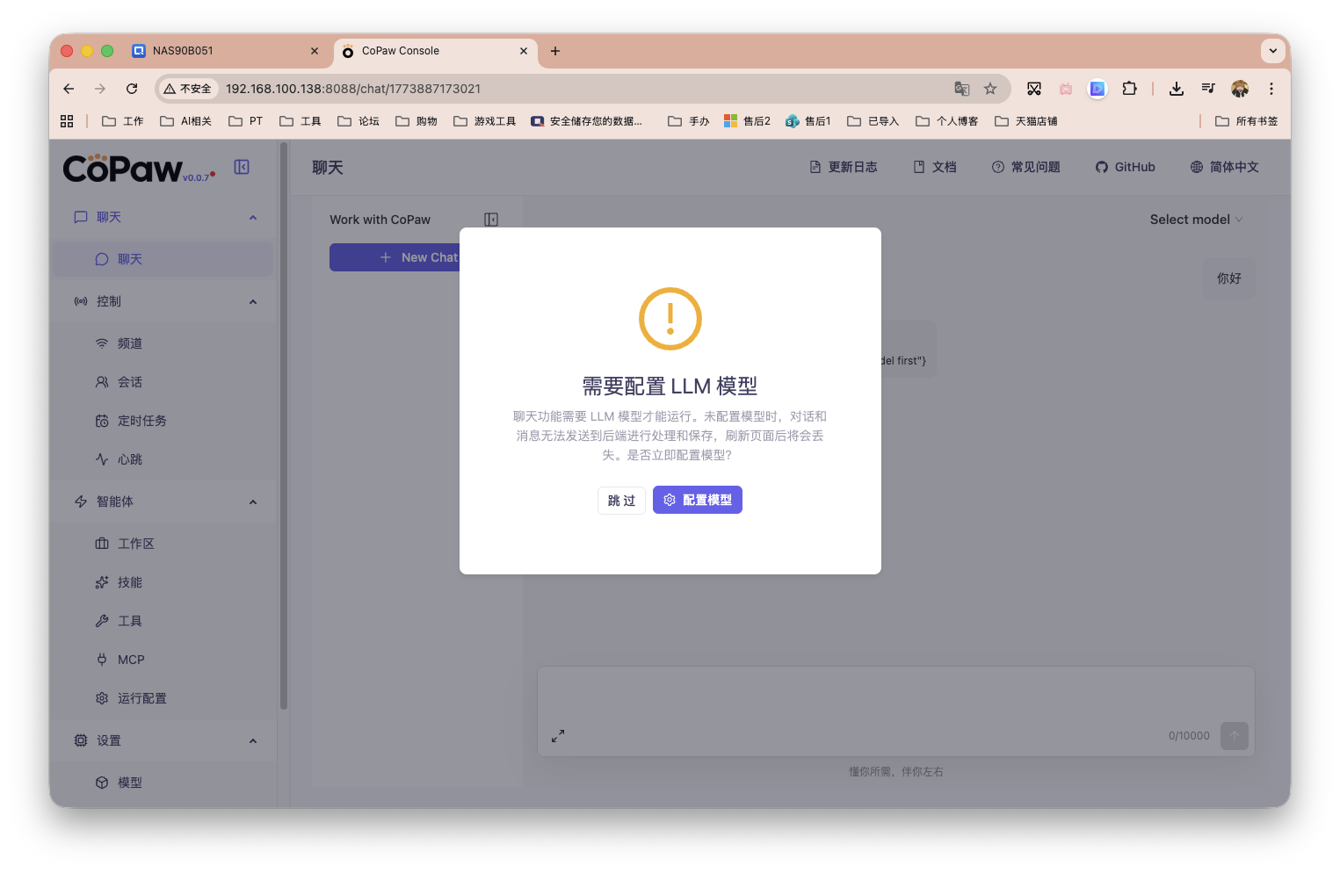Open the 工具 tools page in the sidebar

127,620
